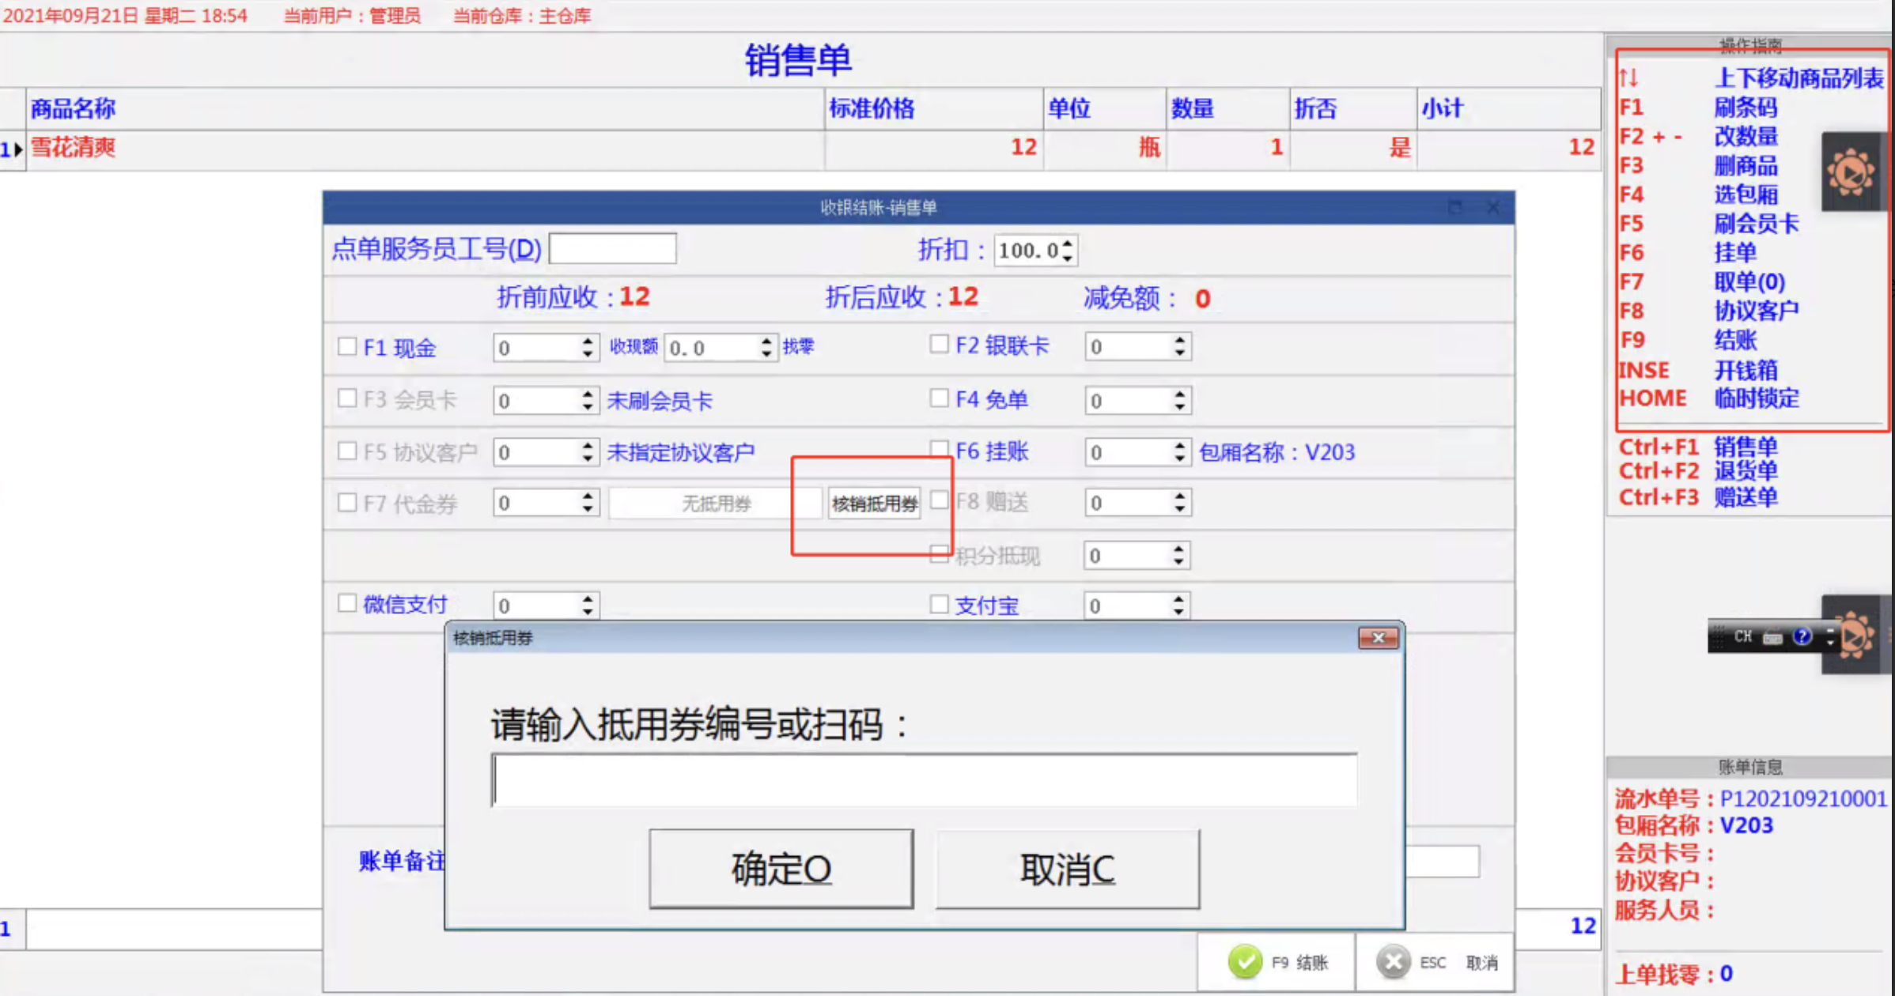Check the F5 协议客户 checkbox
1895x996 pixels.
pyautogui.click(x=346, y=451)
